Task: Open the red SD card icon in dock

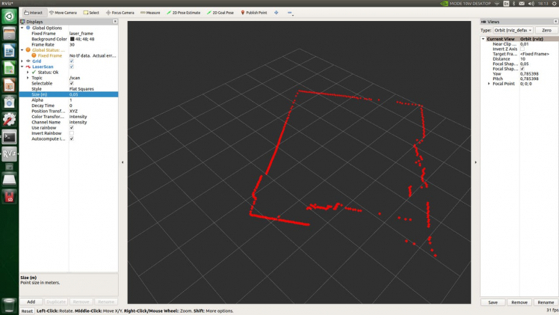Action: click(x=9, y=197)
